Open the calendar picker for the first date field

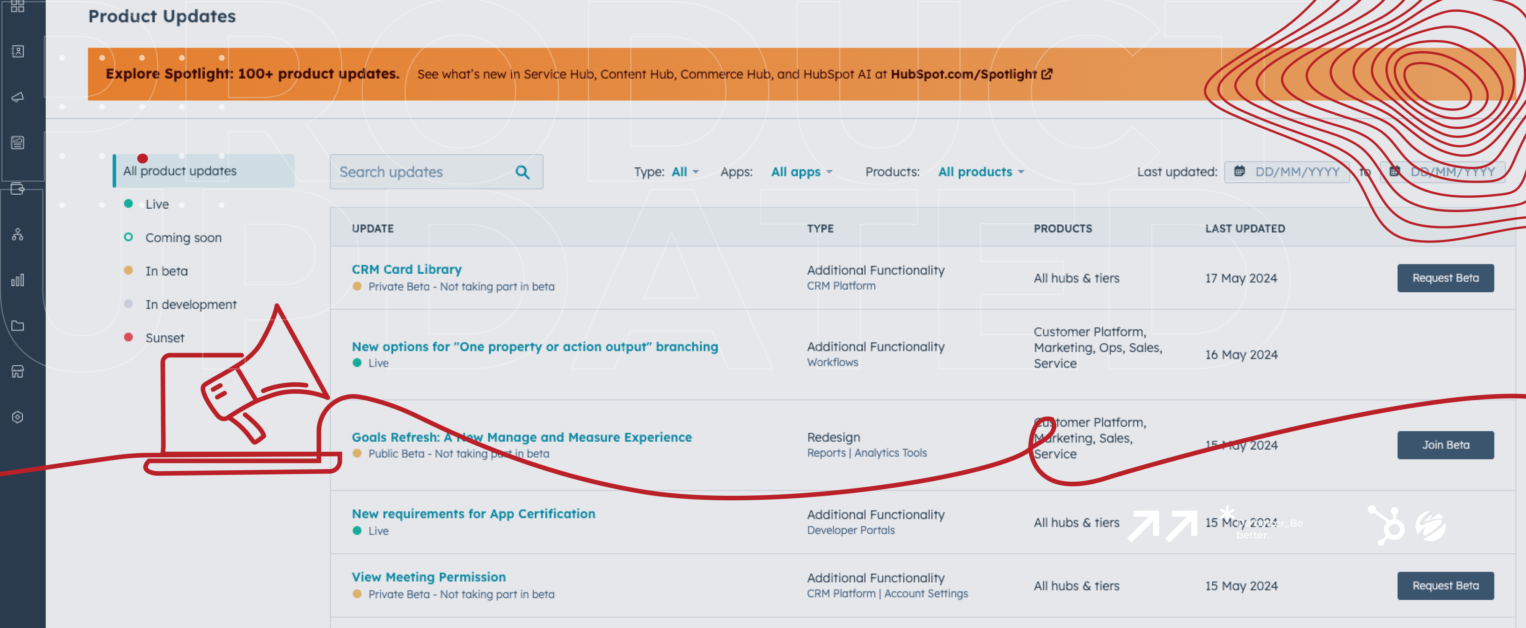1239,171
